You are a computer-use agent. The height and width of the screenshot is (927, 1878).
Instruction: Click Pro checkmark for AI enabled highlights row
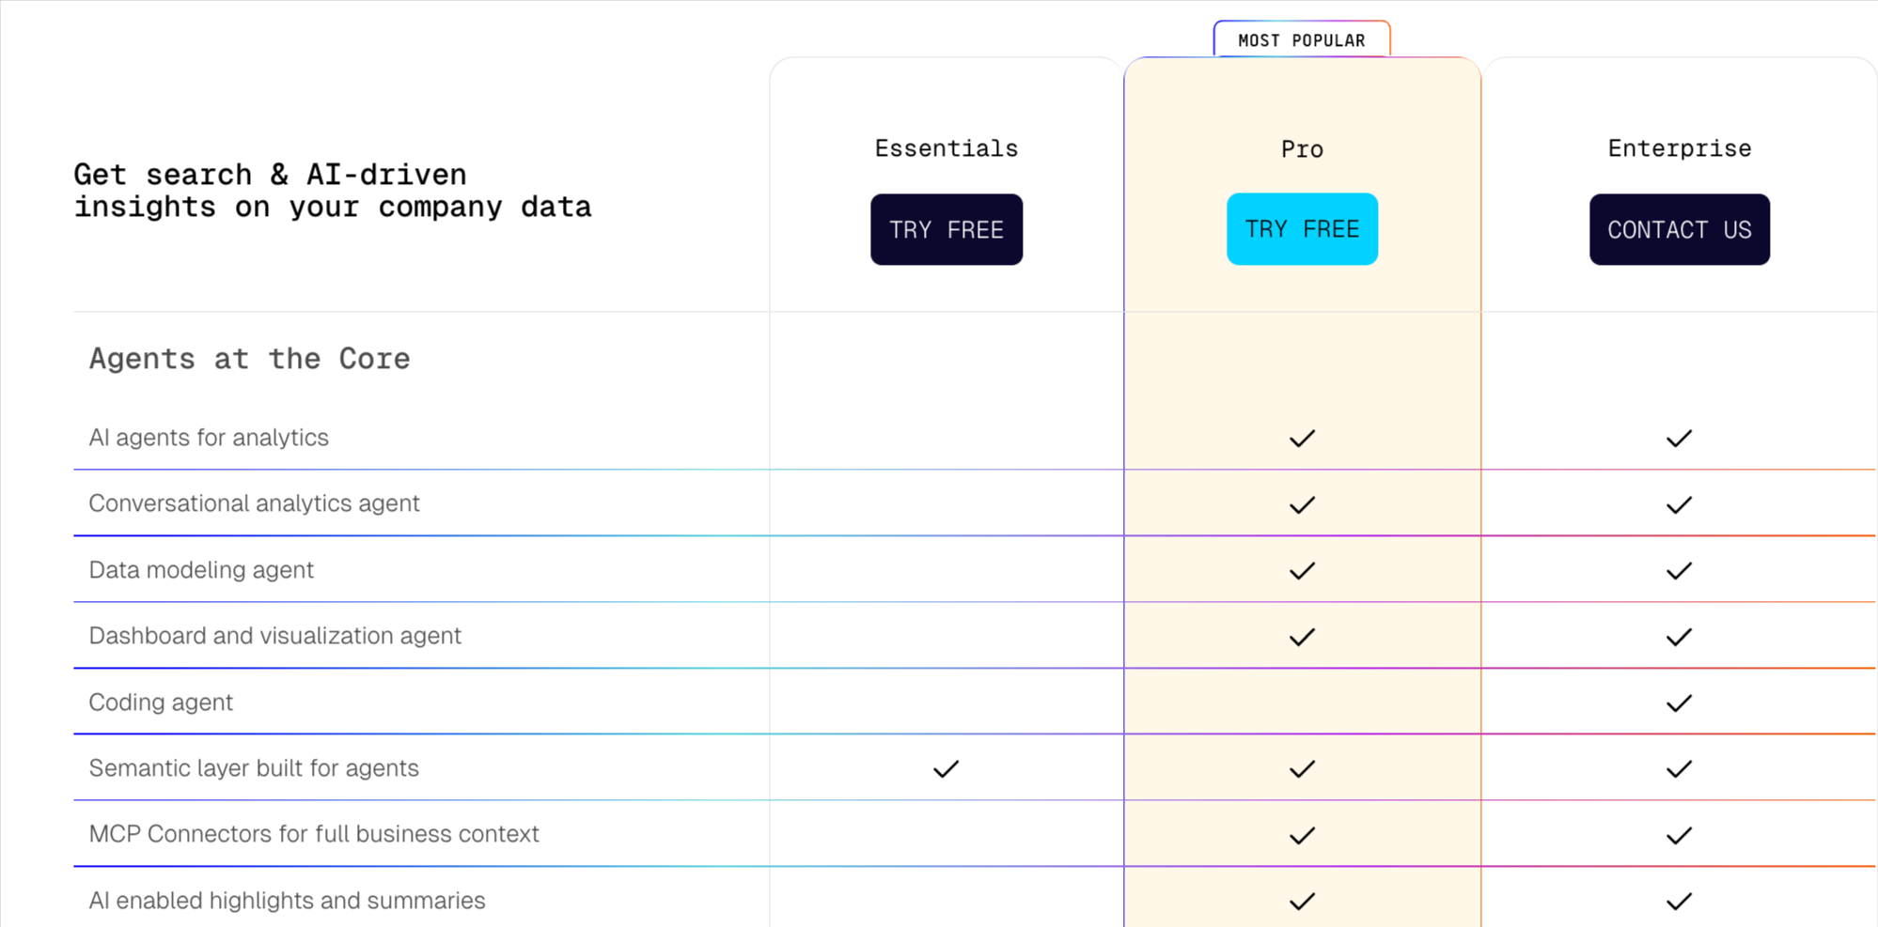pos(1302,902)
